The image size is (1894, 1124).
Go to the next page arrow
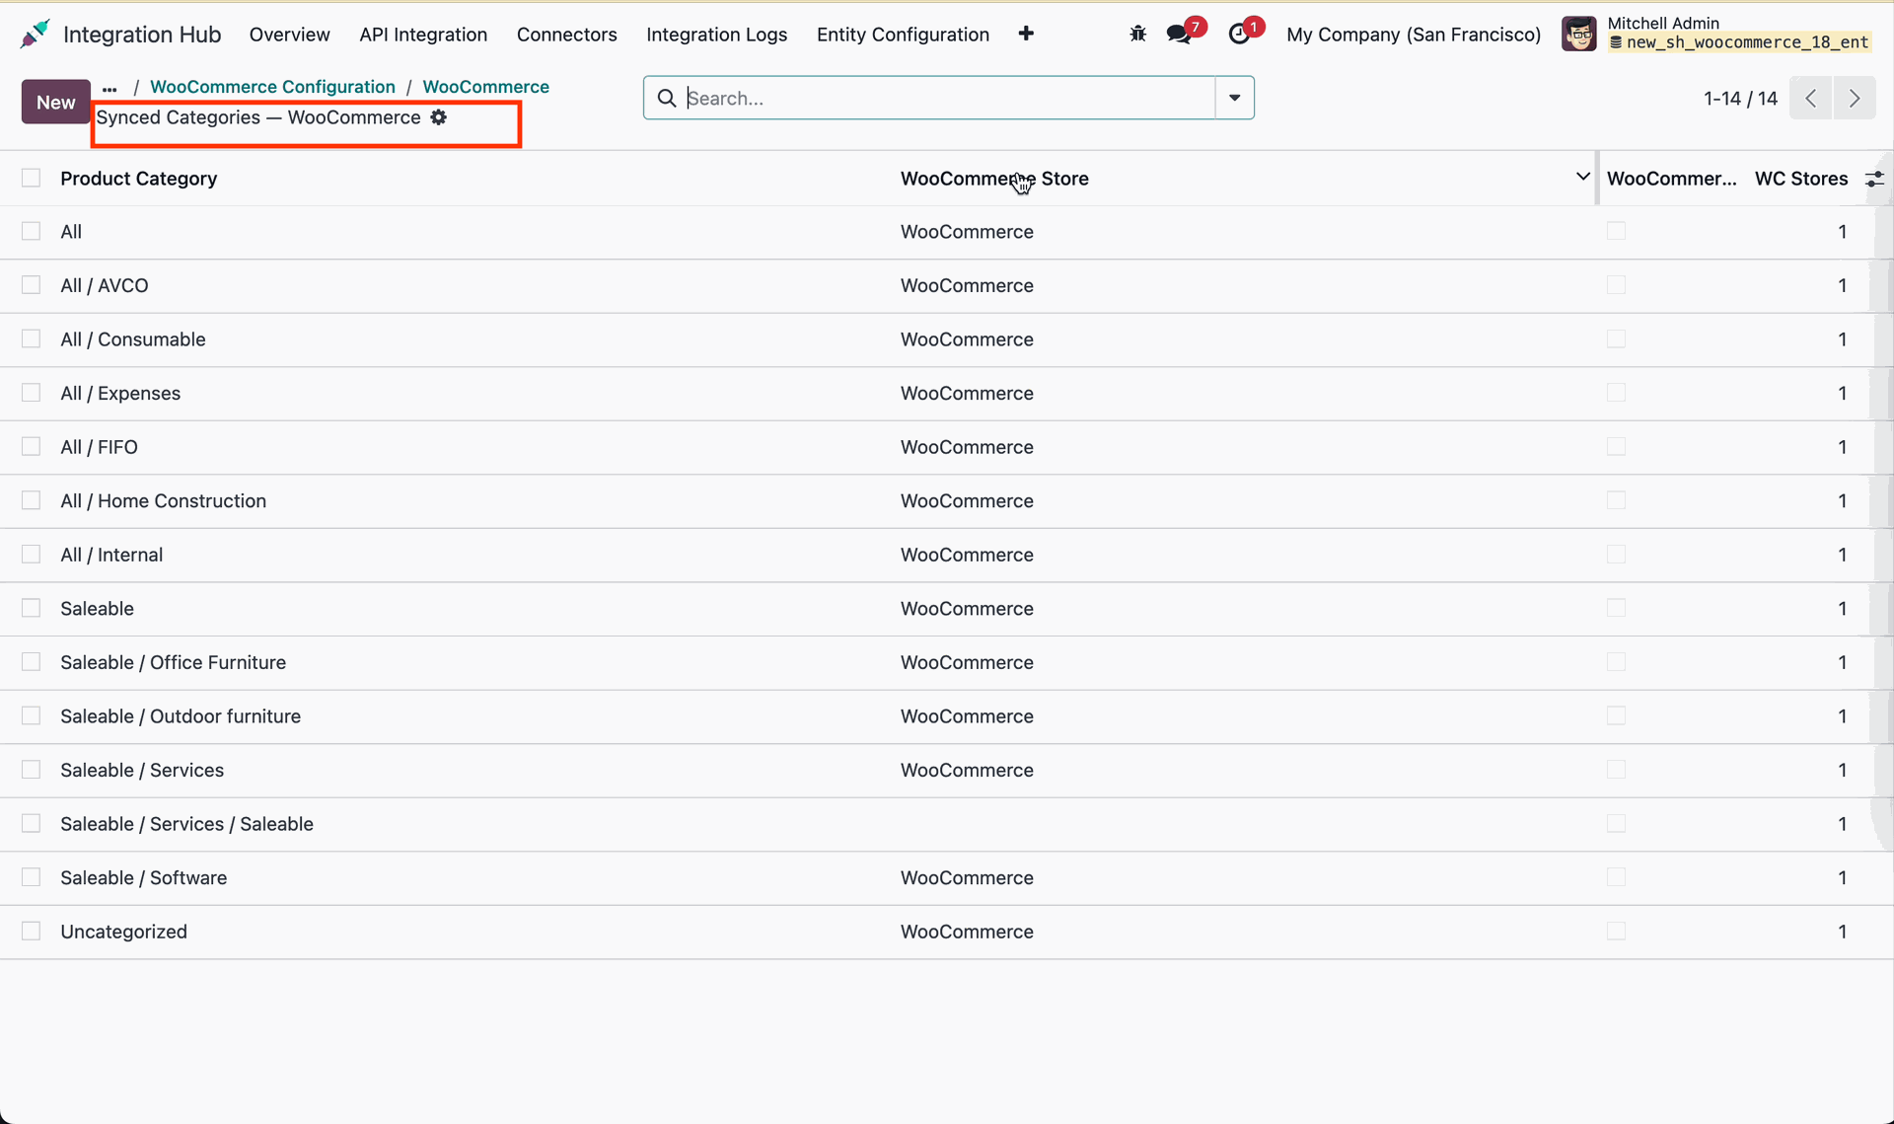1855,98
